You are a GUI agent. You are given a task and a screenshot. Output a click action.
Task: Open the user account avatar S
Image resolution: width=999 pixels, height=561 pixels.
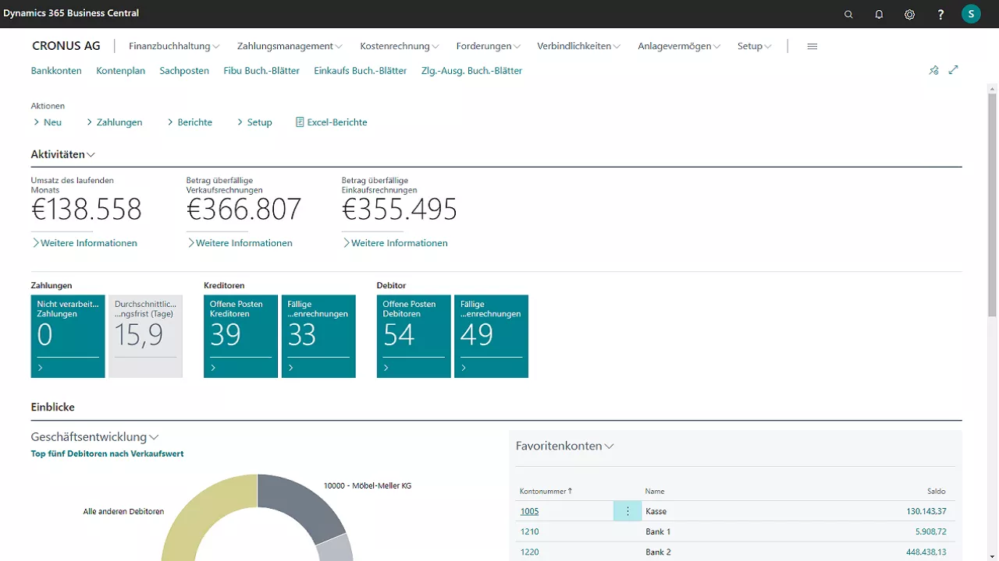pyautogui.click(x=971, y=13)
